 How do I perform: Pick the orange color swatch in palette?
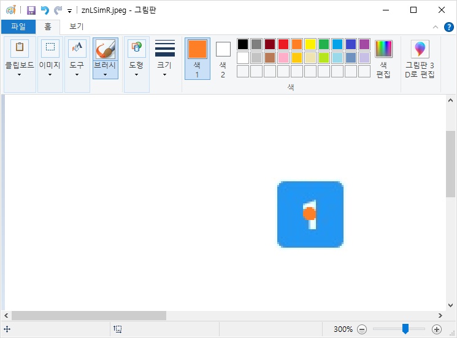coord(297,44)
